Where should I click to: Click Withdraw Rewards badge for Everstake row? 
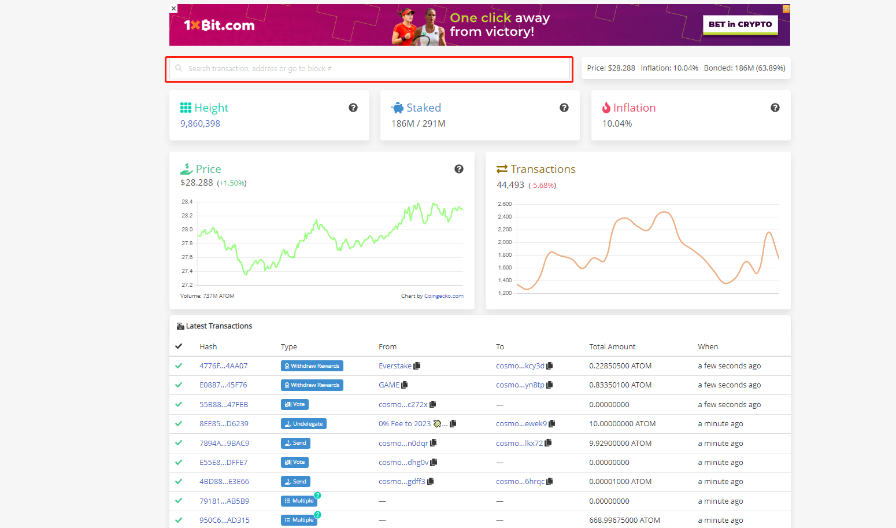tap(312, 366)
